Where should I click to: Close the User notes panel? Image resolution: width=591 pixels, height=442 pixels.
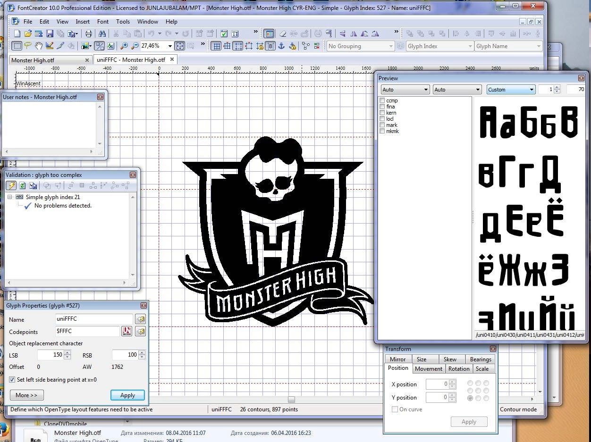pyautogui.click(x=100, y=97)
